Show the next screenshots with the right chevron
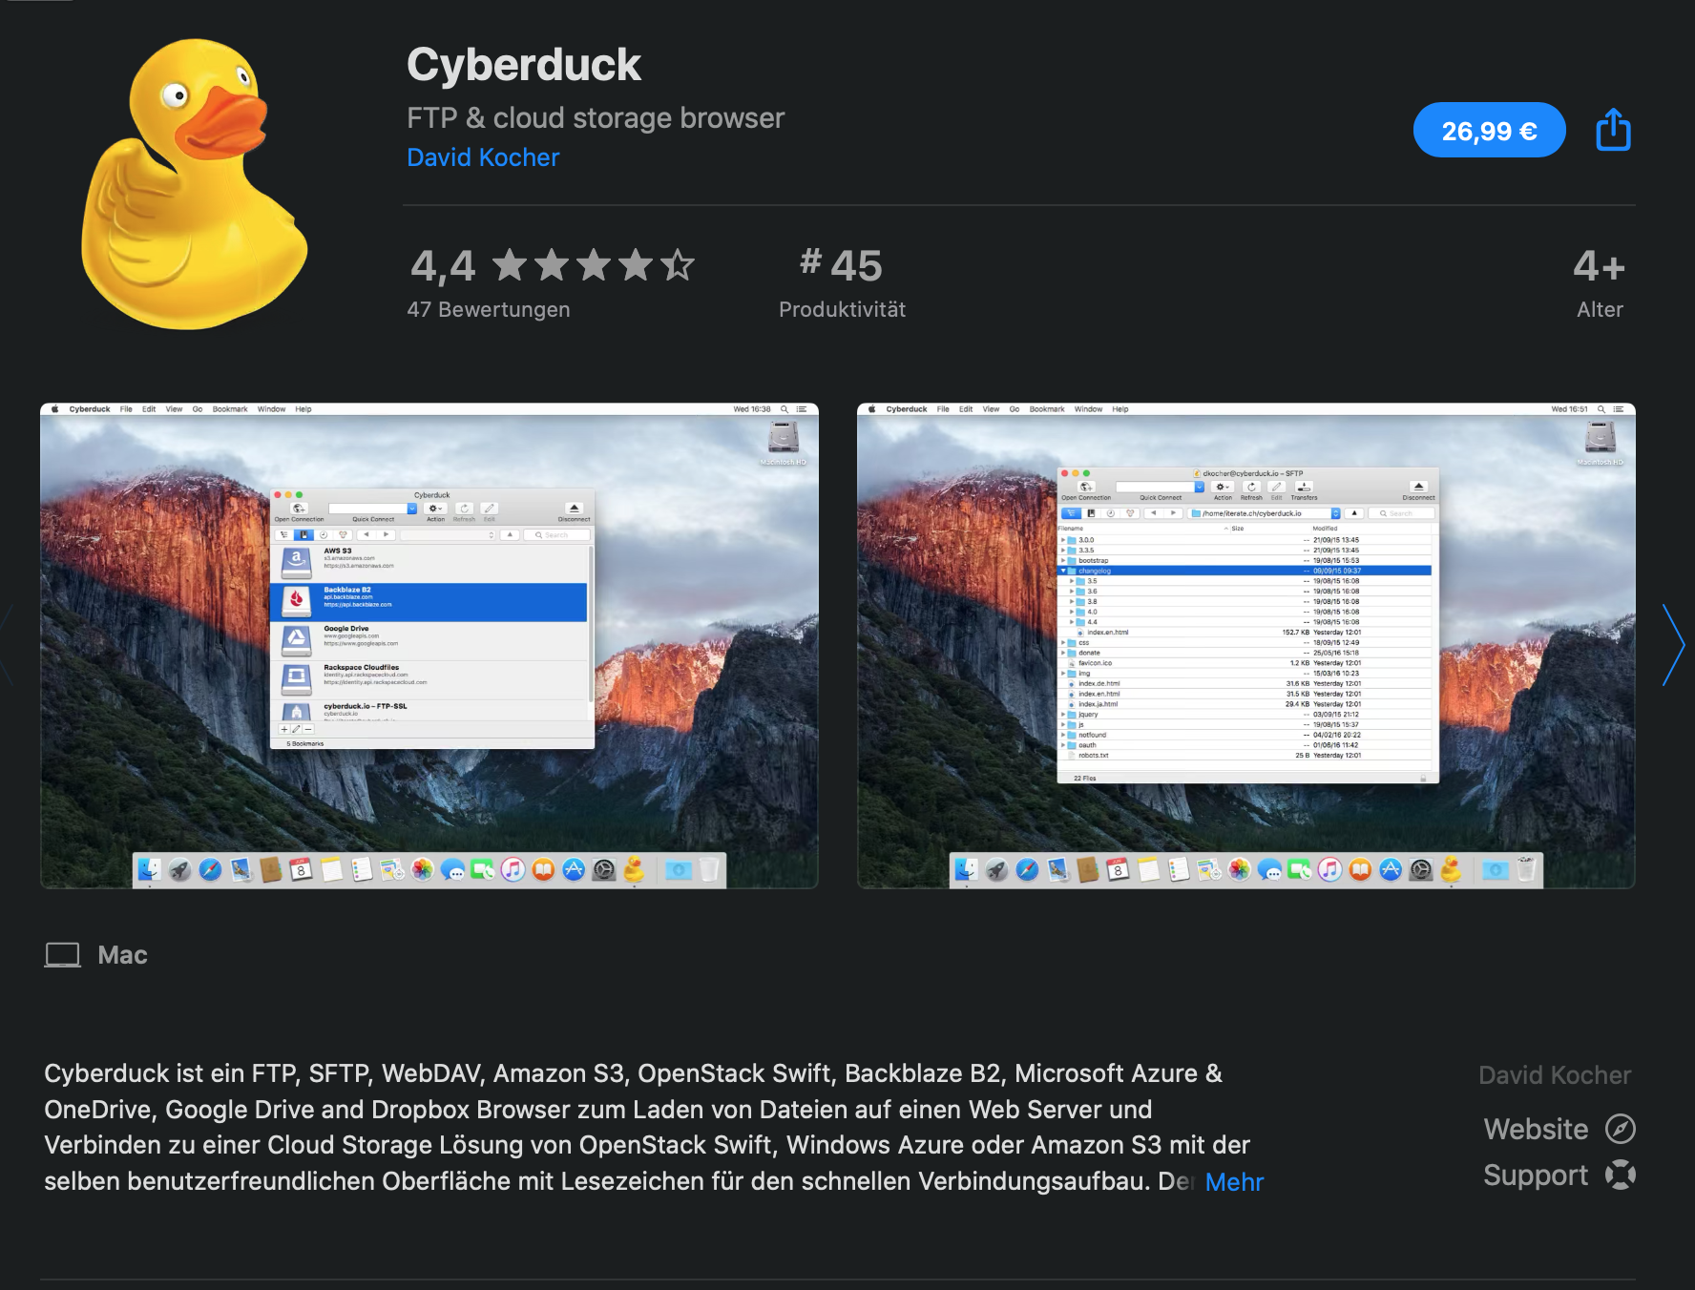This screenshot has height=1290, width=1695. [x=1673, y=645]
